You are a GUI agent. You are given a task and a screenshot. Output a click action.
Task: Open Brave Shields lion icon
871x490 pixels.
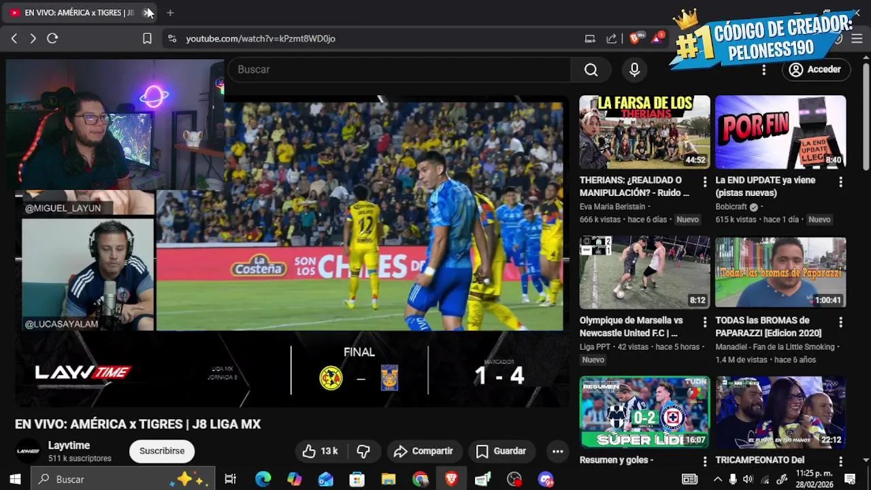tap(635, 39)
